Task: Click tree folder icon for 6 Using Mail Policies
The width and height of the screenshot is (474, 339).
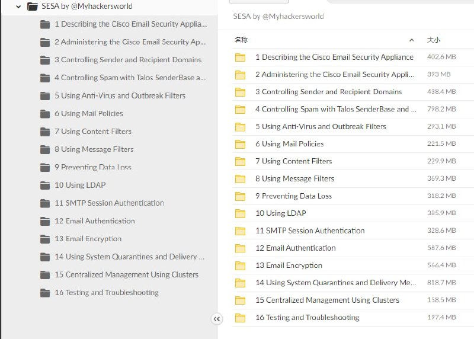Action: 45,113
